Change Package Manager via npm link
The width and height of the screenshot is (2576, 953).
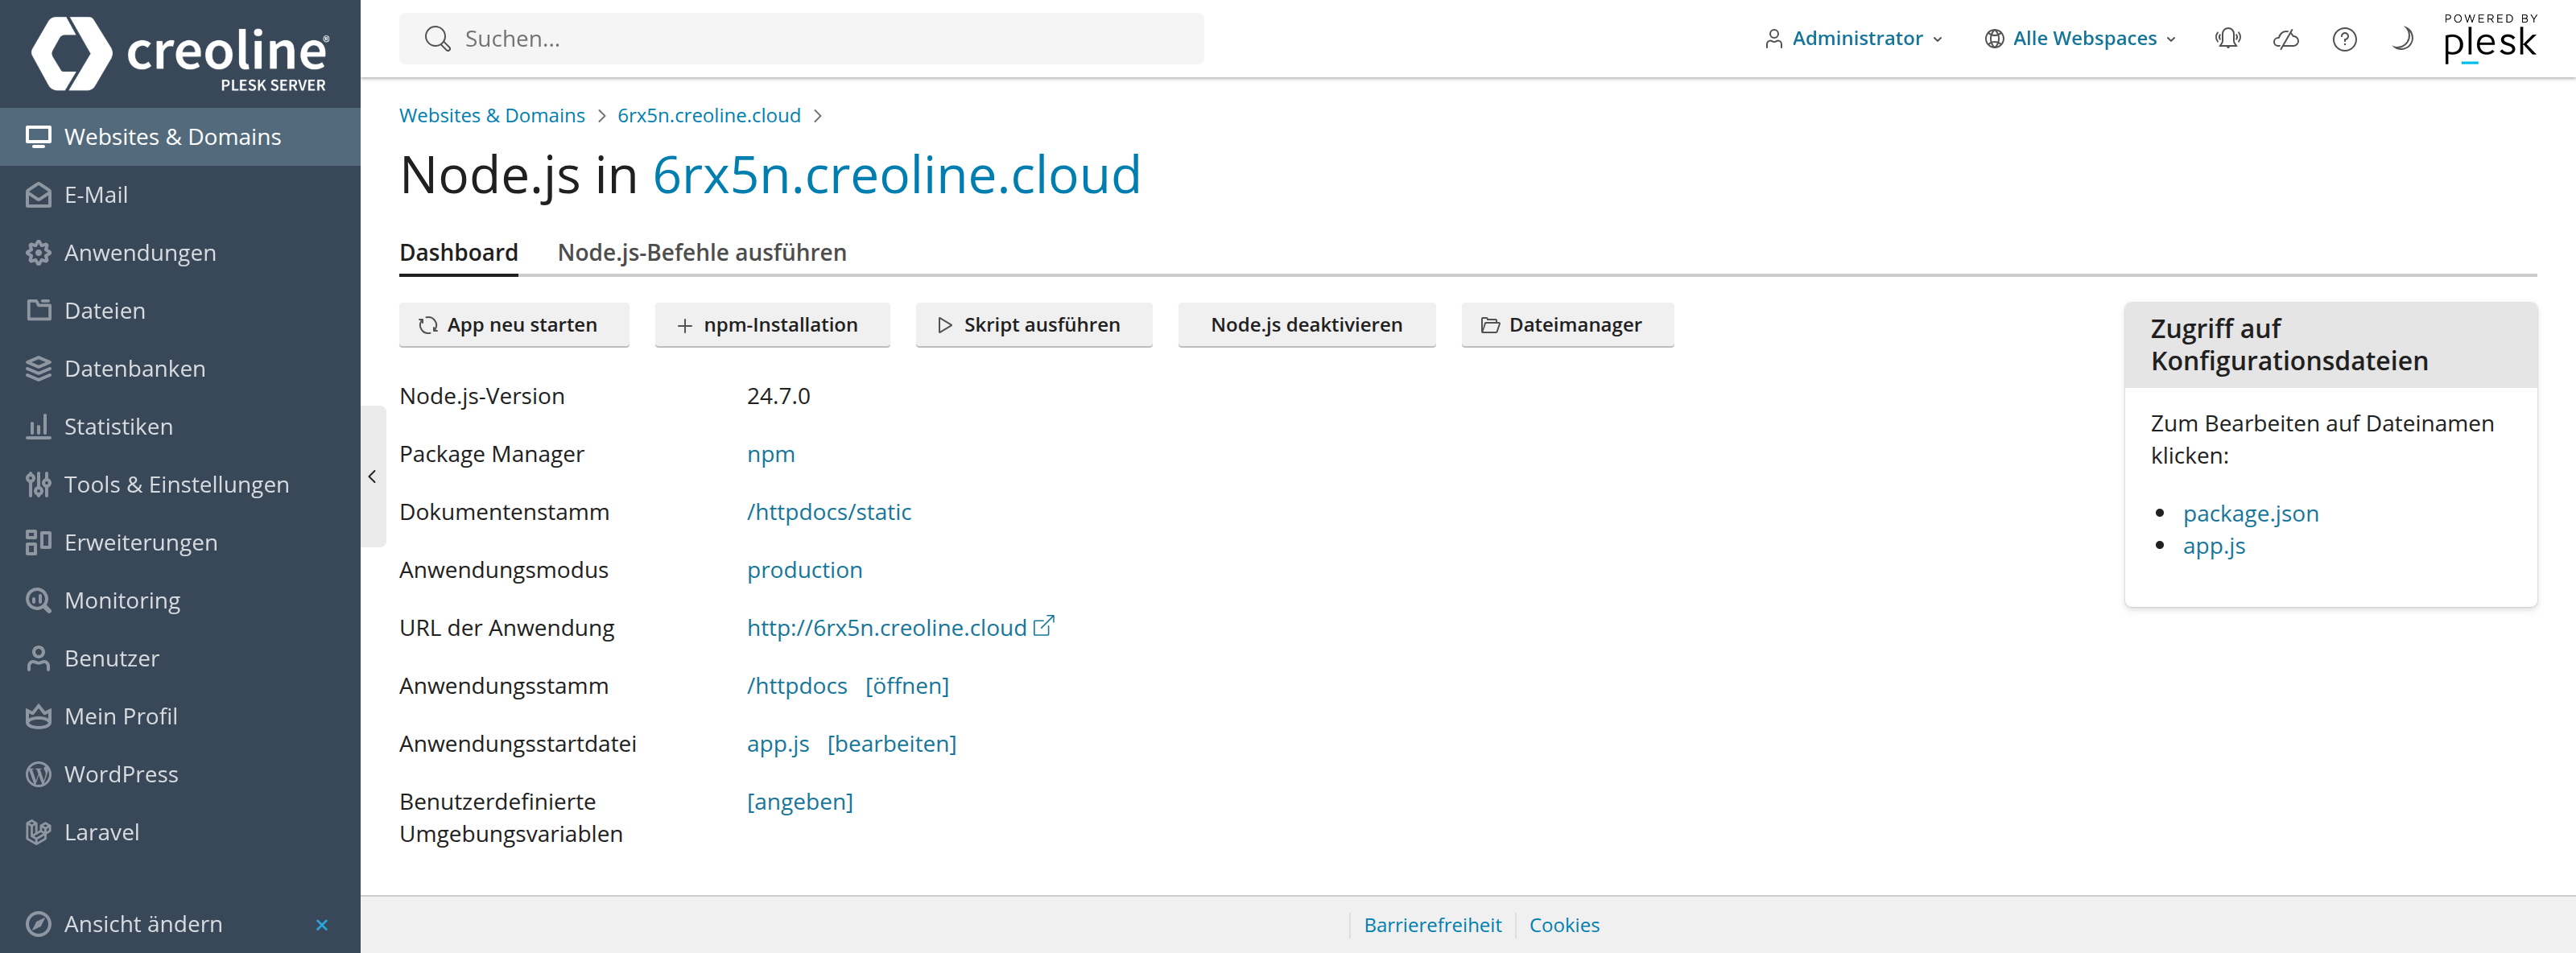pyautogui.click(x=771, y=455)
